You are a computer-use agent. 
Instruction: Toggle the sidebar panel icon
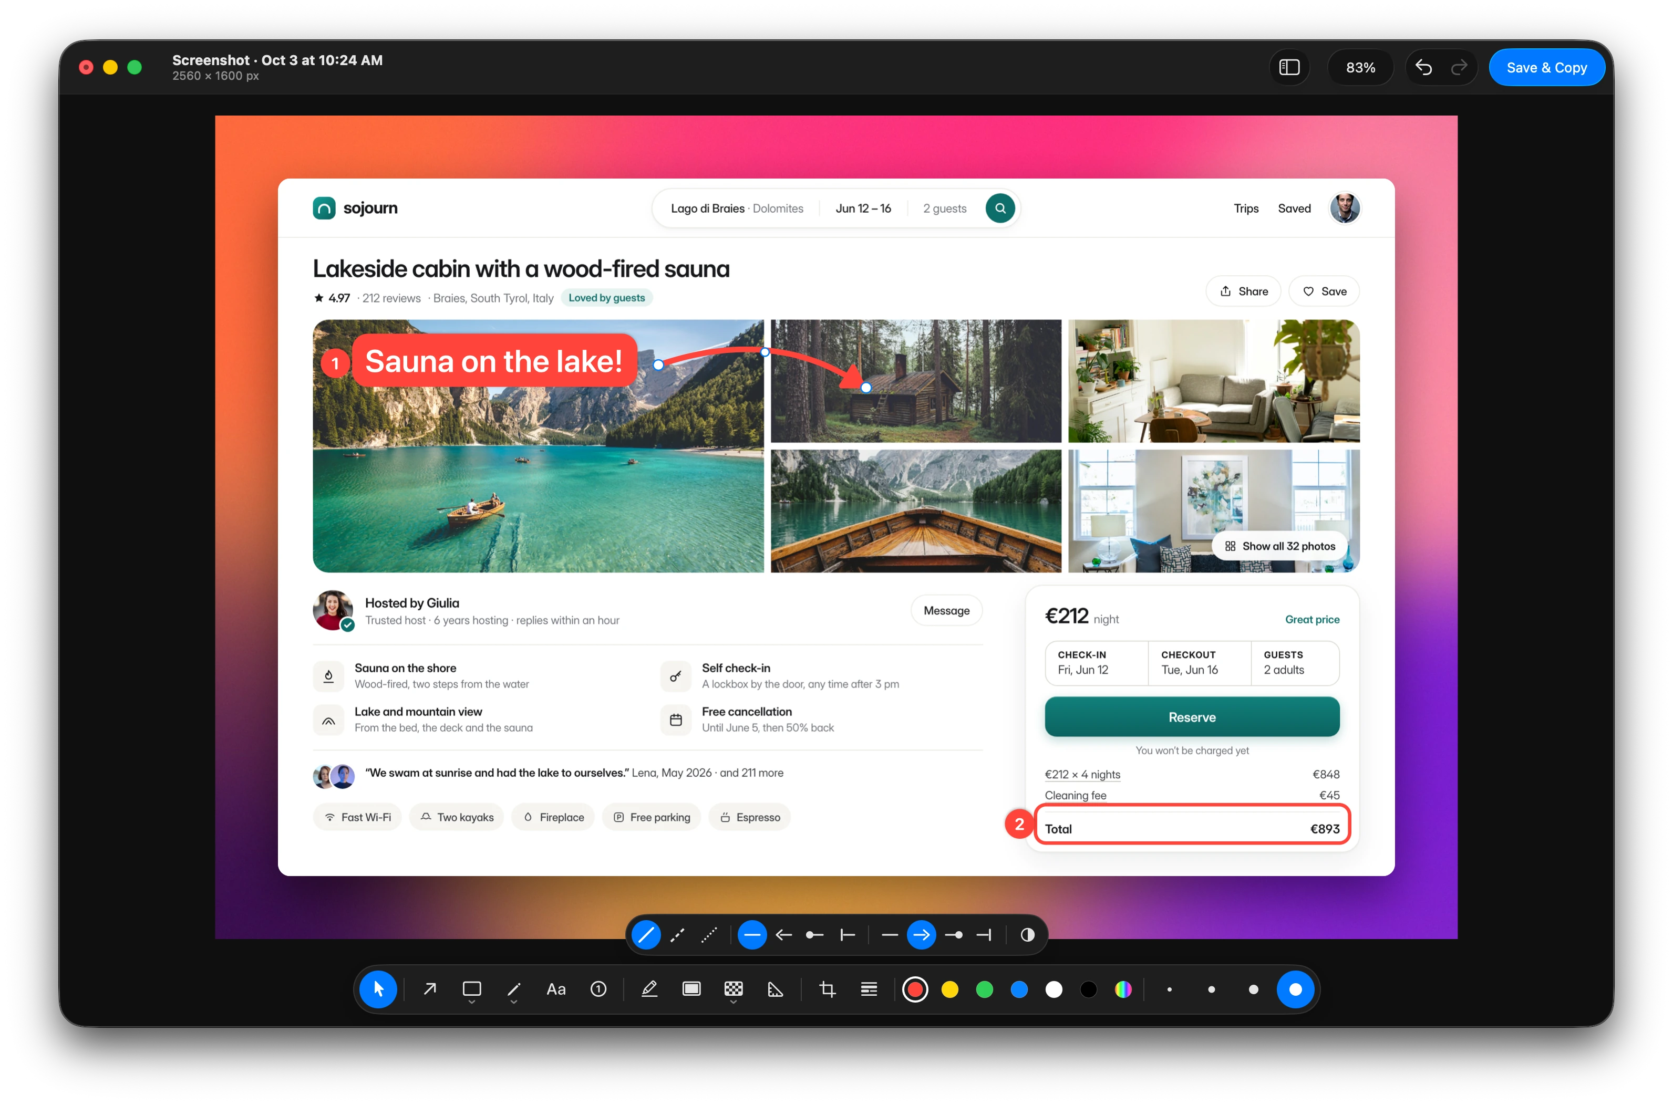pyautogui.click(x=1289, y=68)
